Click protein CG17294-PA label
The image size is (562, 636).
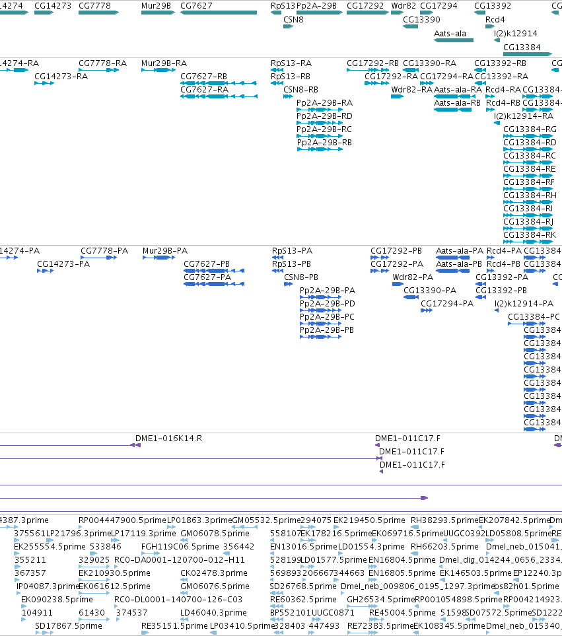pos(447,304)
